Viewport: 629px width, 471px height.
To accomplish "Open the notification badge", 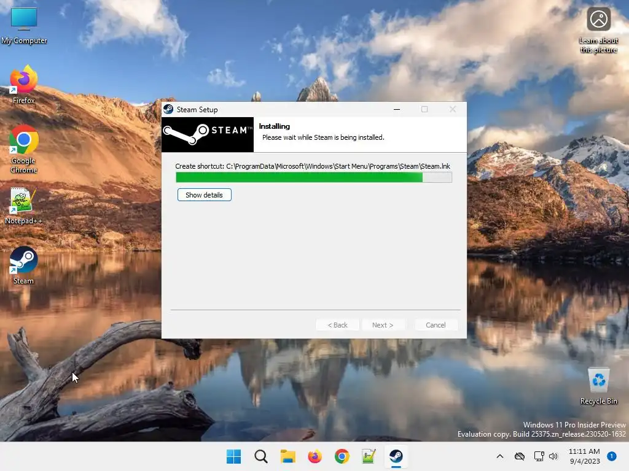I will coord(612,456).
